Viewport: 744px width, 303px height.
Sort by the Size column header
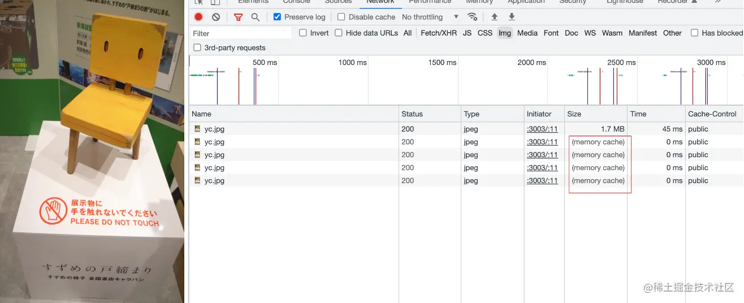(596, 114)
